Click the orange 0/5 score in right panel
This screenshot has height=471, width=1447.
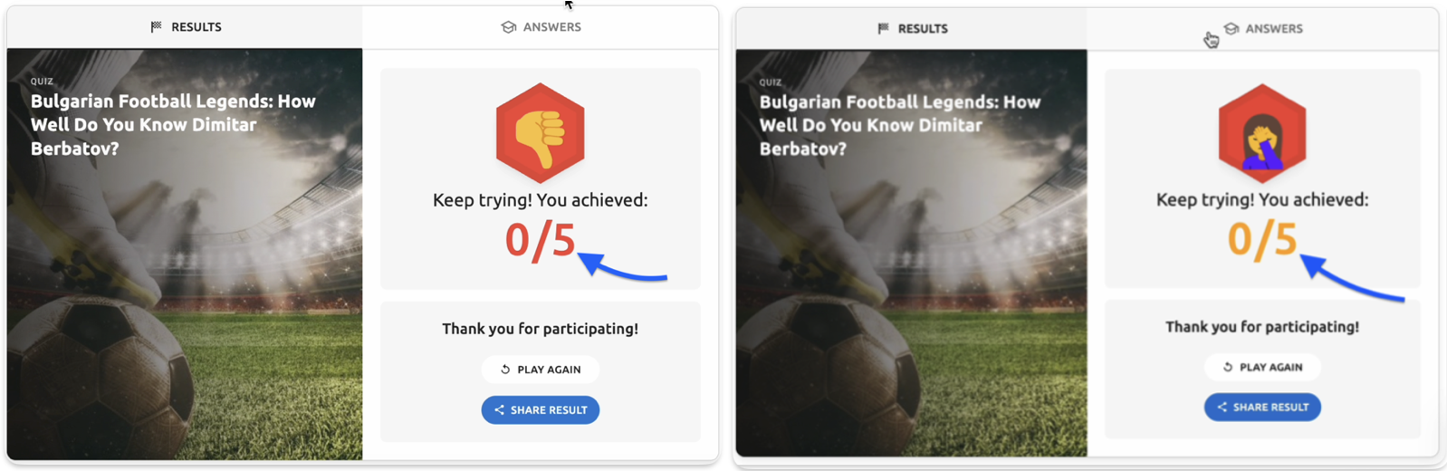point(1261,241)
